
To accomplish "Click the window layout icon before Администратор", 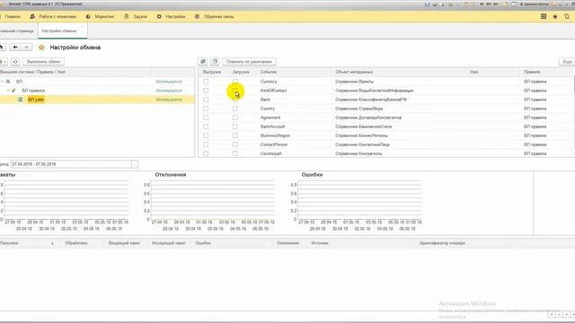I will click(514, 4).
